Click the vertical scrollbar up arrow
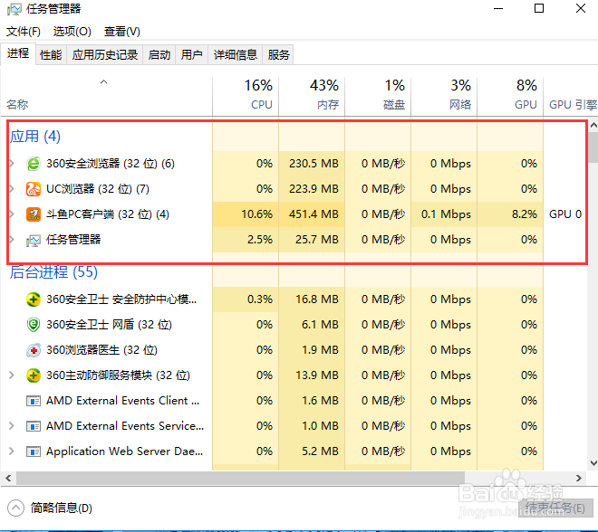The height and width of the screenshot is (532, 598). (593, 125)
